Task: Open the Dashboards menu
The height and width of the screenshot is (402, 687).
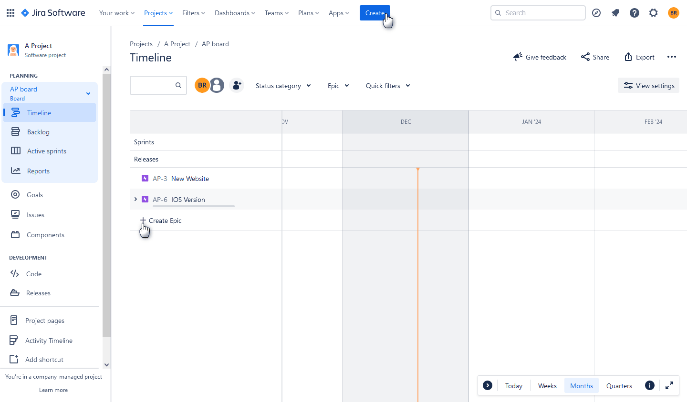Action: point(235,13)
